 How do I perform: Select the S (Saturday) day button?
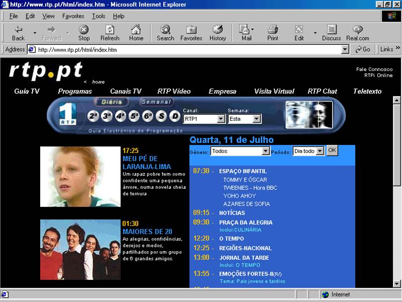tap(162, 116)
